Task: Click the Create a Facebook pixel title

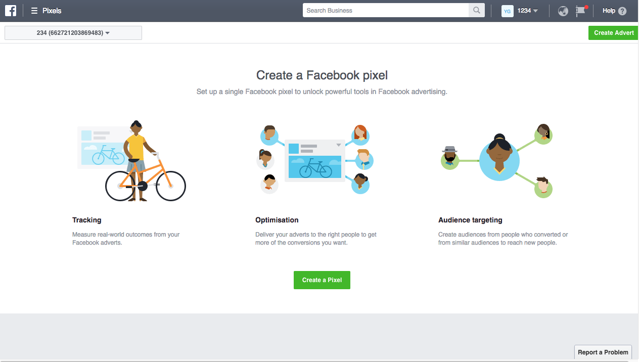Action: (x=322, y=75)
